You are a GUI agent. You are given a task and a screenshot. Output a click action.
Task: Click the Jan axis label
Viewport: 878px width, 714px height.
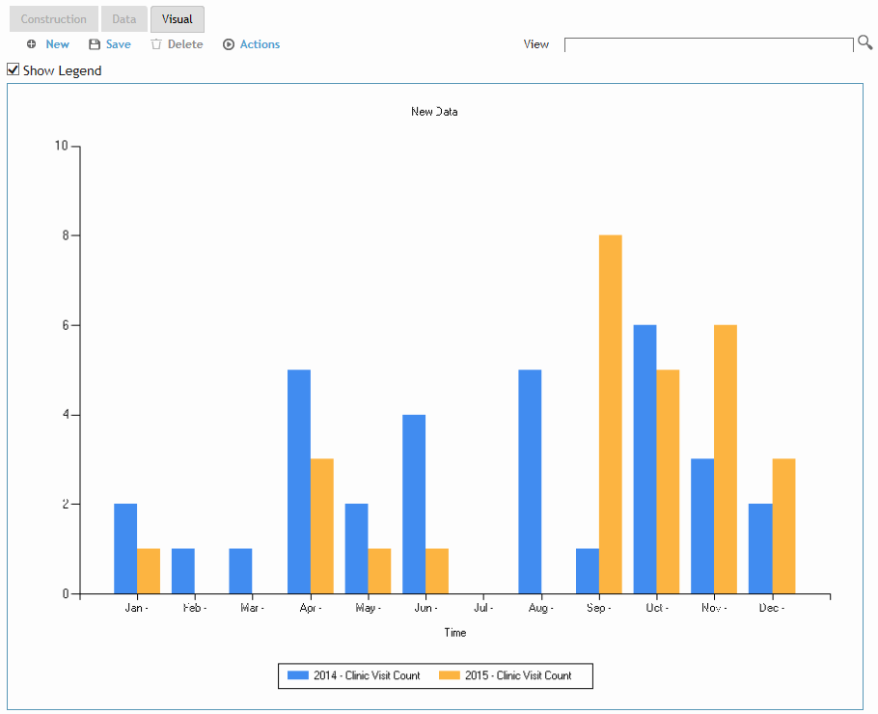point(136,608)
